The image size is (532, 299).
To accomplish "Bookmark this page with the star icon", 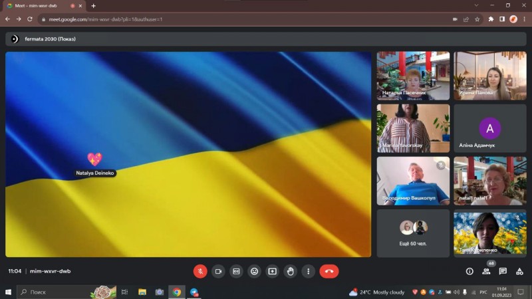I will (x=477, y=19).
